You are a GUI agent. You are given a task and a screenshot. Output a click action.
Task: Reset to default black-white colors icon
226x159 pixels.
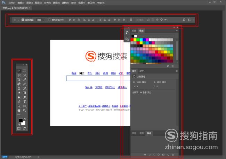point(19,124)
